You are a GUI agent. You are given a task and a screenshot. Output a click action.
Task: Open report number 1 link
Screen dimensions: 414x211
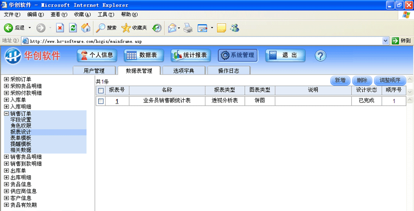tap(117, 101)
